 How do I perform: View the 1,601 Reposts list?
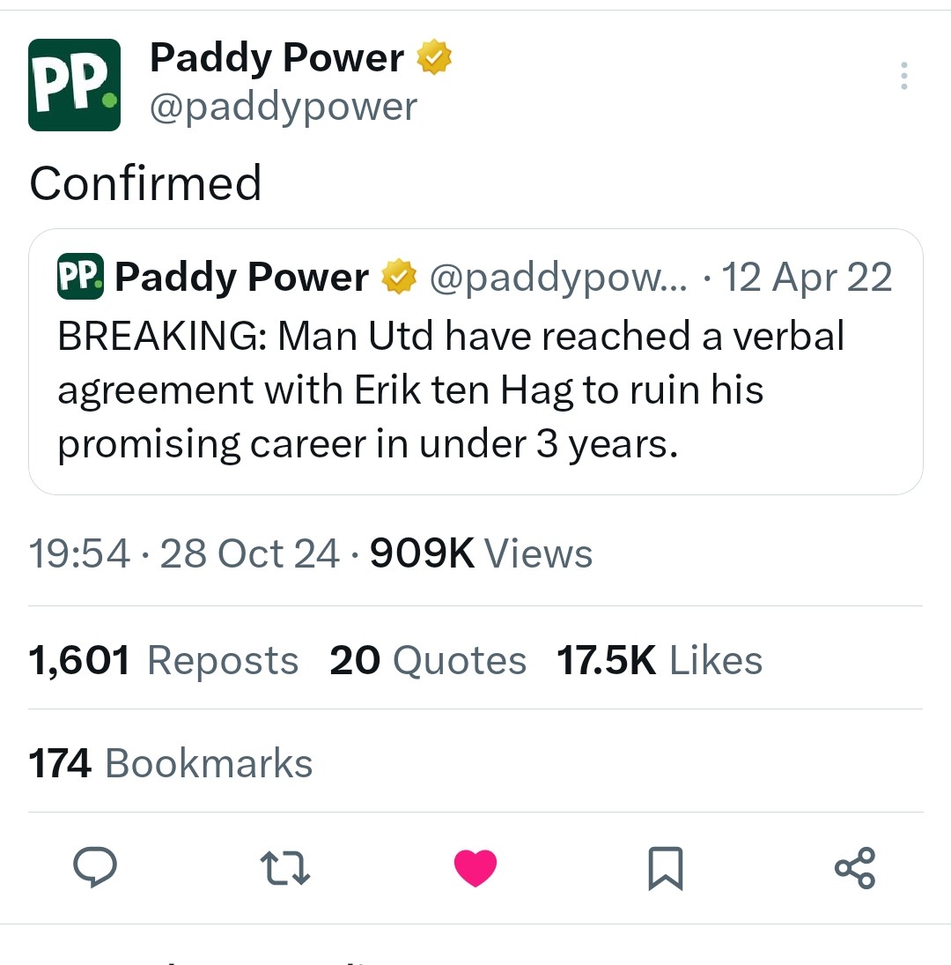(x=163, y=660)
